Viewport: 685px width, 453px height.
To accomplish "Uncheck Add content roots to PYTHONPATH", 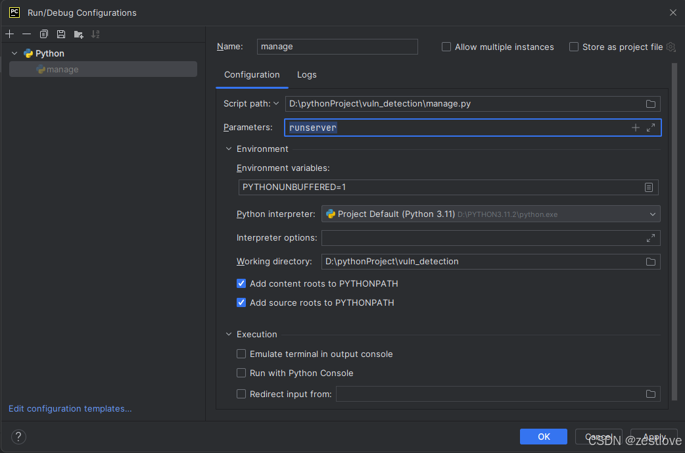I will [241, 283].
